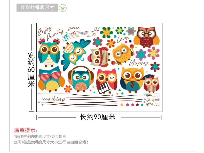Image resolution: width=204 pixels, height=153 pixels.
Task: Click the red 温馨提示 heading
Action: pos(26,130)
